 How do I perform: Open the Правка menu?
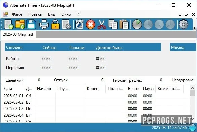(x=35, y=14)
